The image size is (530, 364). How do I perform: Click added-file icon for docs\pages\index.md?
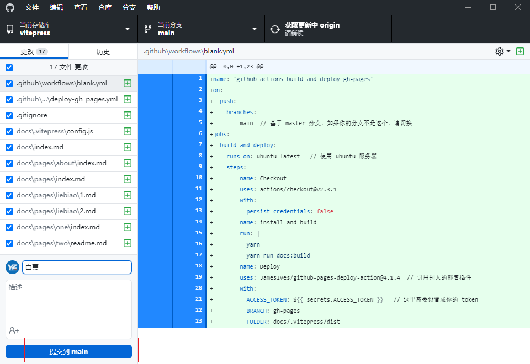(x=128, y=179)
